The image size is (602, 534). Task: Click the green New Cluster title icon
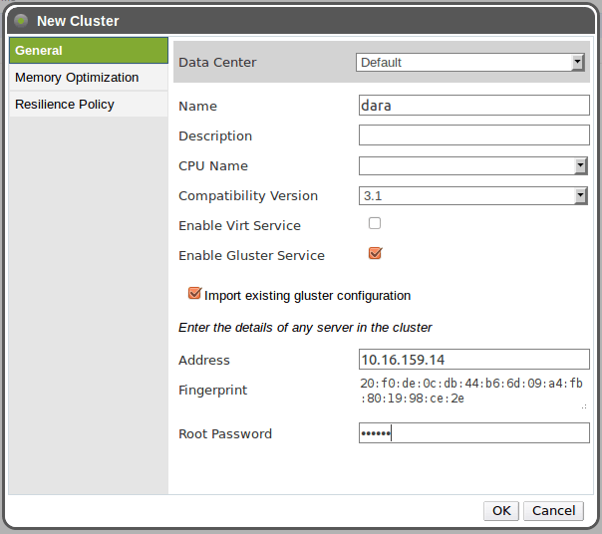pos(21,20)
